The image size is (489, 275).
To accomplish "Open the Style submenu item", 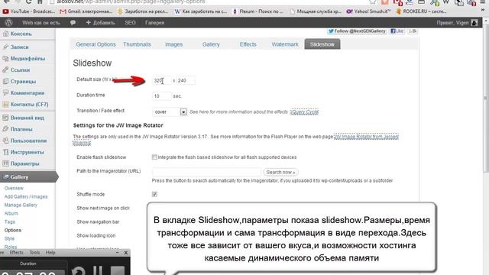I will click(9, 238).
